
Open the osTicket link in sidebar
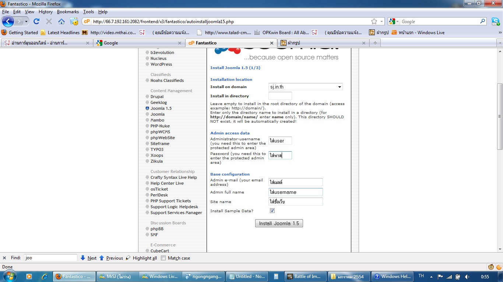[x=159, y=189]
